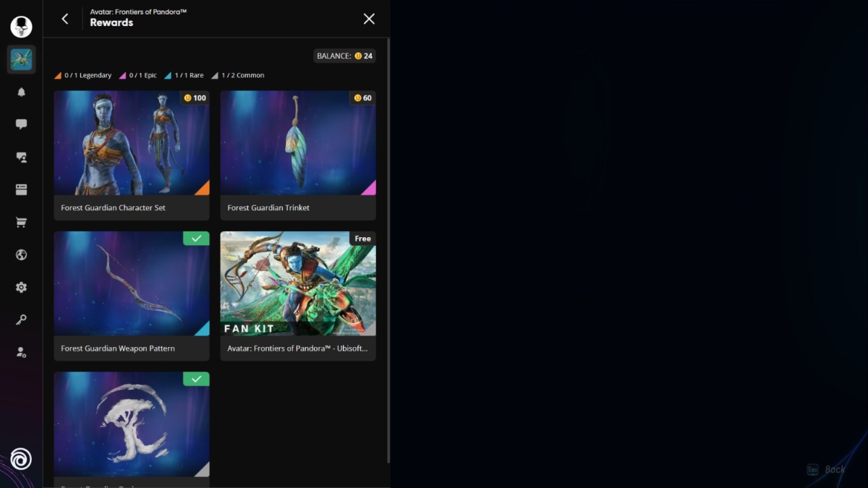Click the key activation icon
868x488 pixels.
point(21,320)
